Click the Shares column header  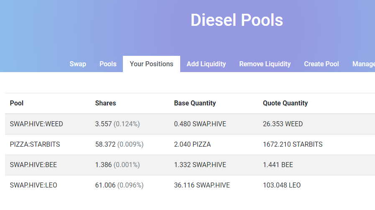105,103
